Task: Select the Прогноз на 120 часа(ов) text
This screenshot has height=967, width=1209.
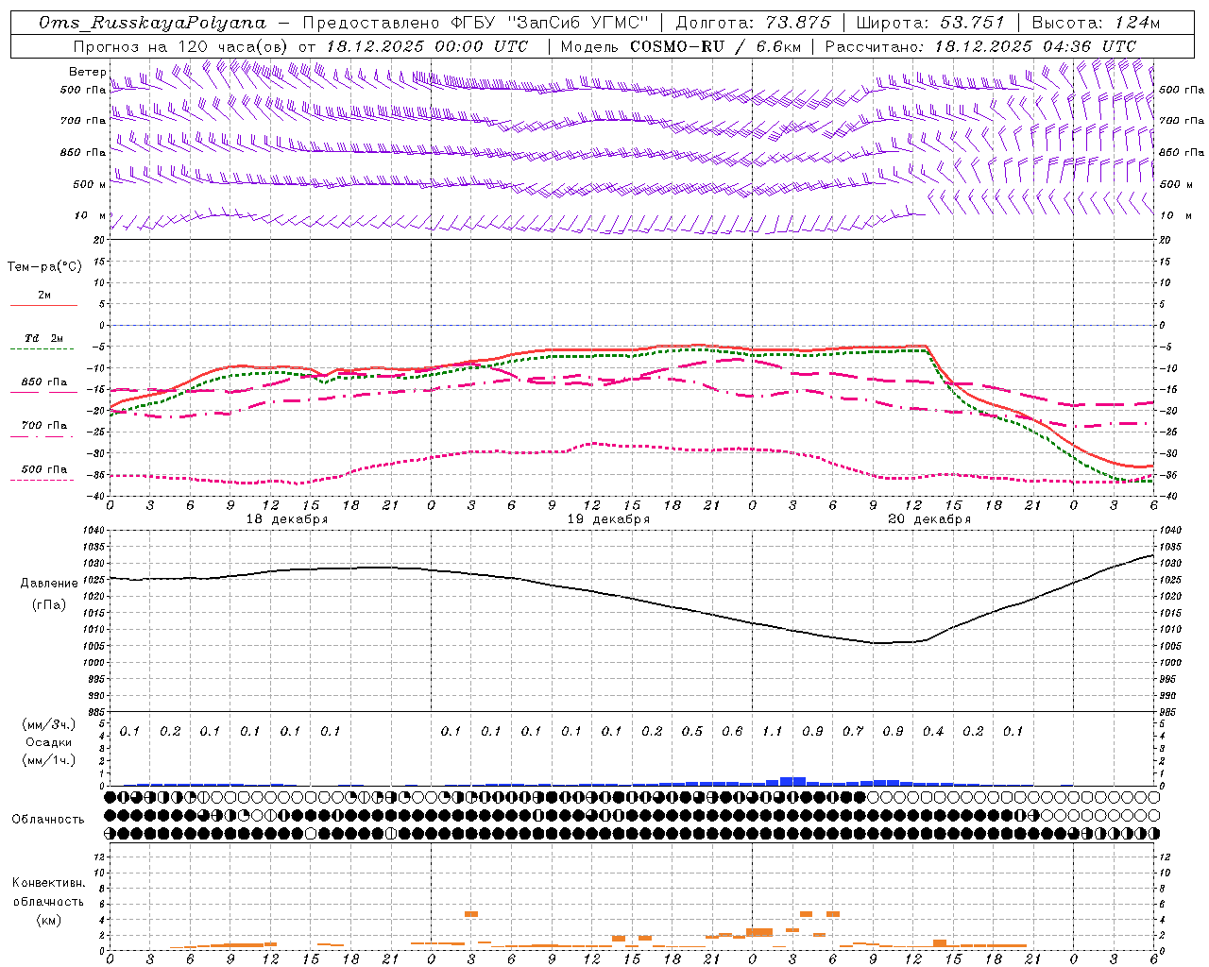Action: (x=182, y=46)
